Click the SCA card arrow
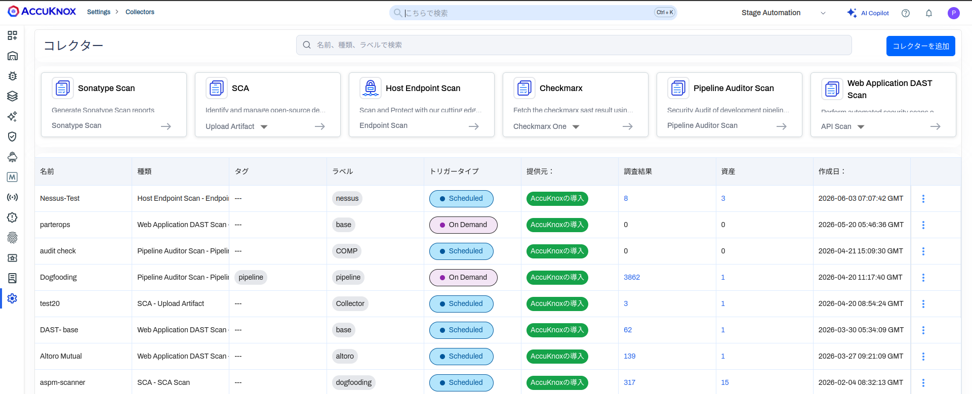The image size is (972, 394). [320, 126]
